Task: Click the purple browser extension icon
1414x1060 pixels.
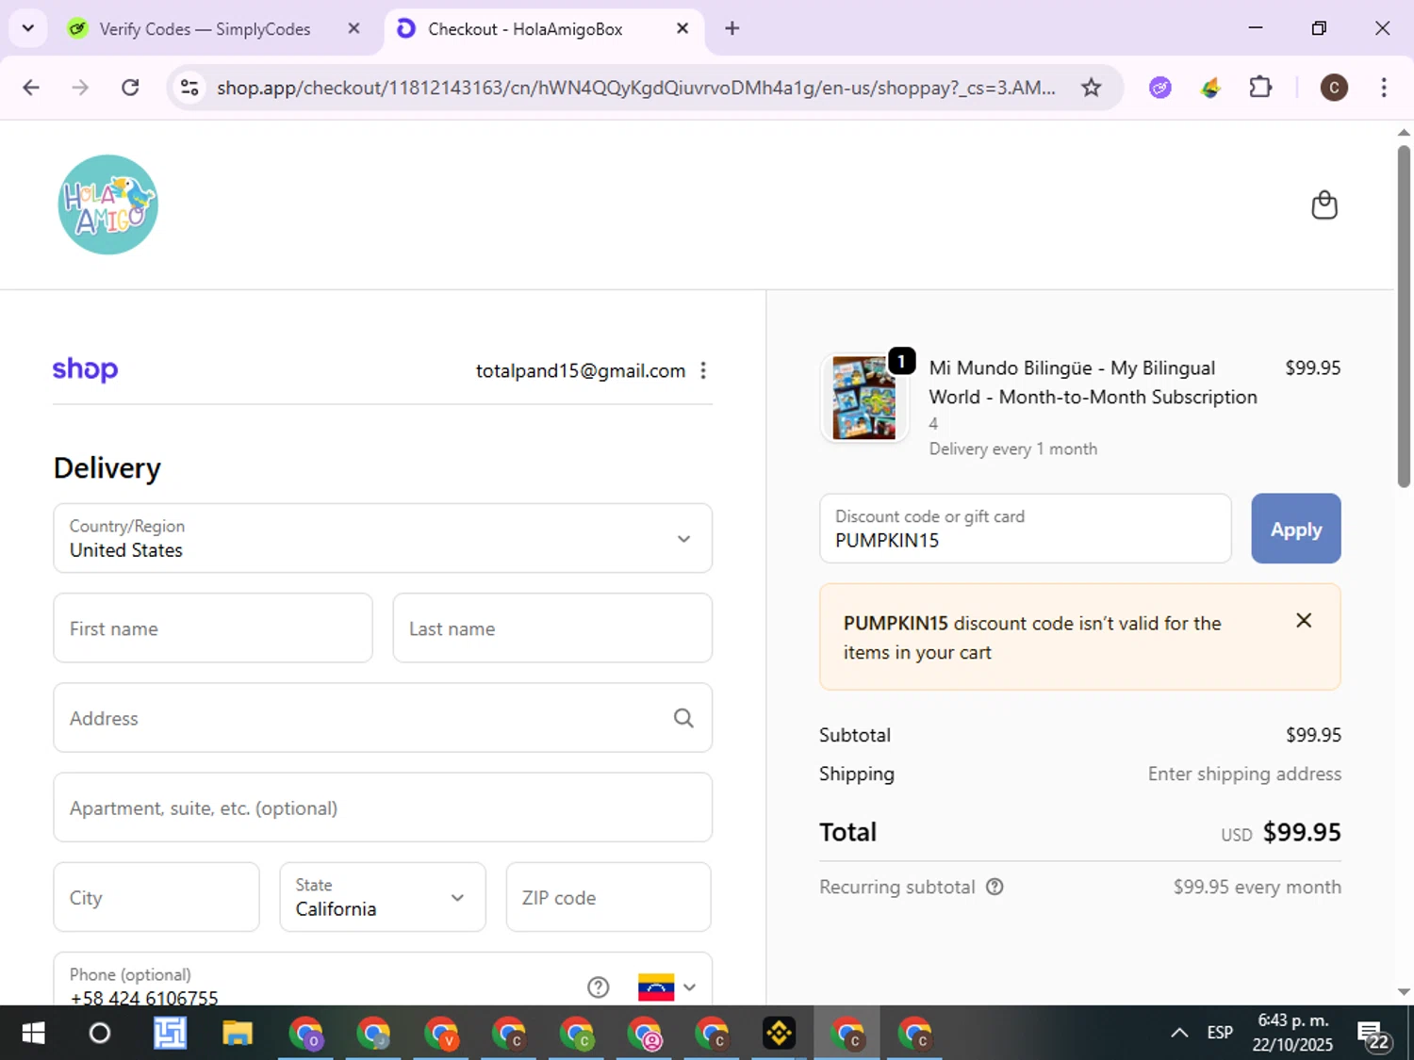Action: tap(1160, 88)
